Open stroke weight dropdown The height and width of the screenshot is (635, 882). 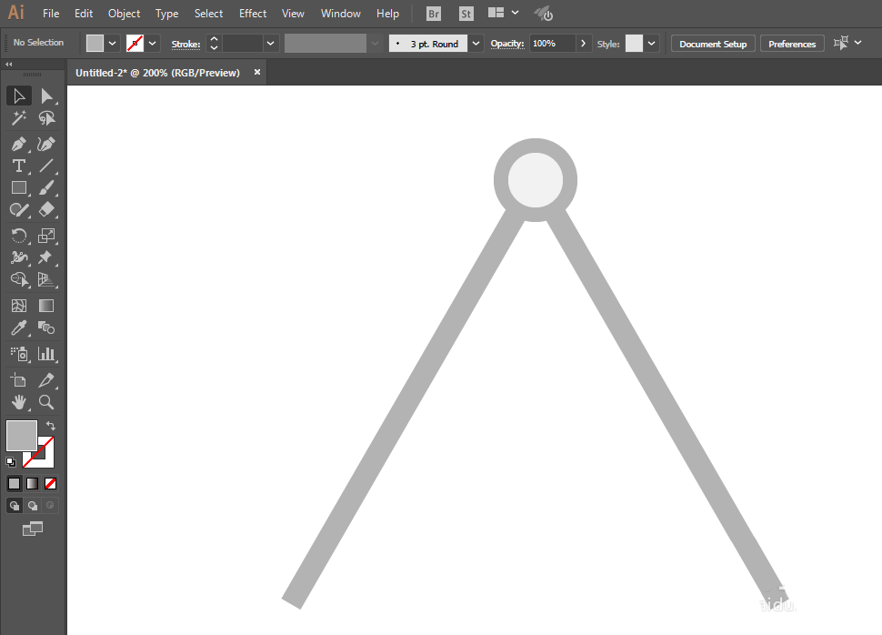click(x=271, y=44)
